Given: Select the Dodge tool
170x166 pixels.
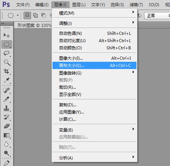Looking at the screenshot, I should [x=7, y=153].
